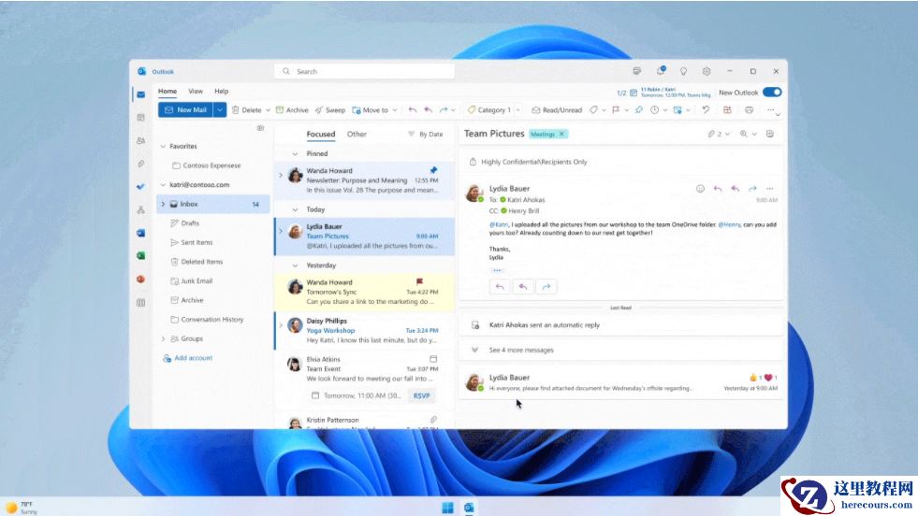The width and height of the screenshot is (918, 516).
Task: Click the Pin icon in ribbon
Action: [639, 110]
